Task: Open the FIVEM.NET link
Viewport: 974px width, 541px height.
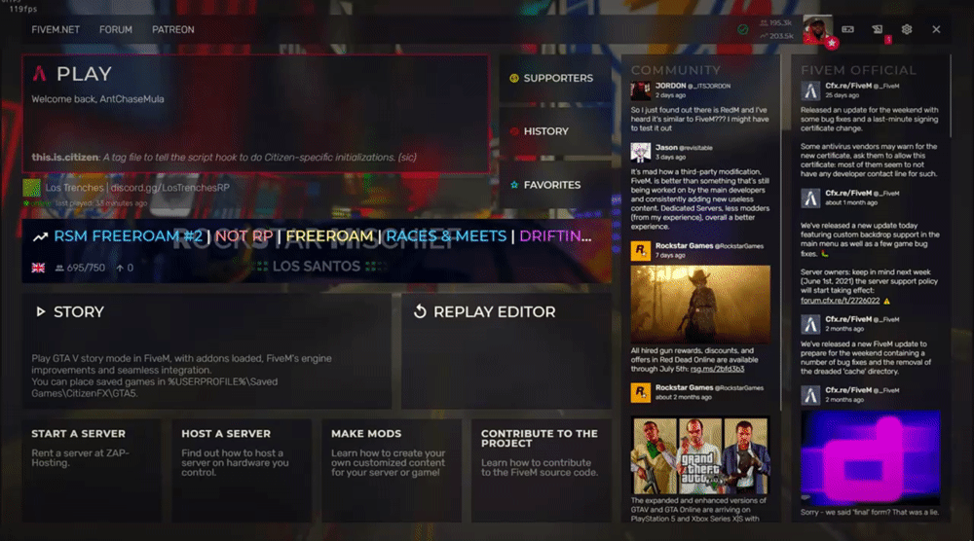Action: click(x=56, y=30)
